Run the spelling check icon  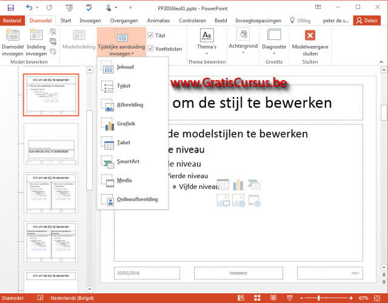point(89,8)
